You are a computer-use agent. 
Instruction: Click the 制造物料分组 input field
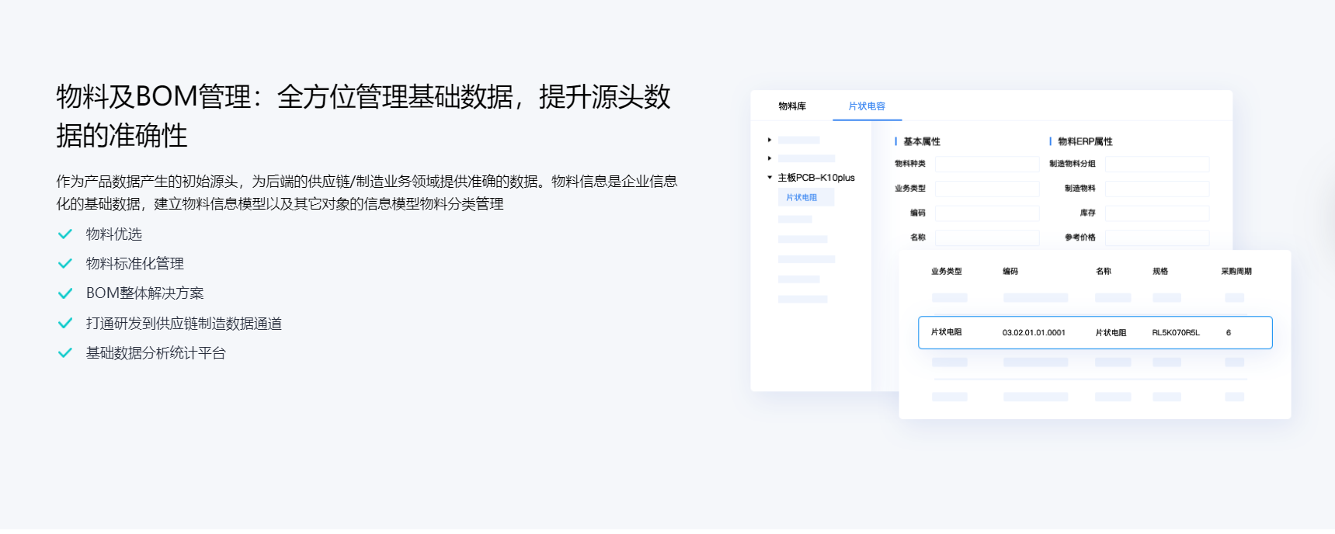pos(1157,165)
